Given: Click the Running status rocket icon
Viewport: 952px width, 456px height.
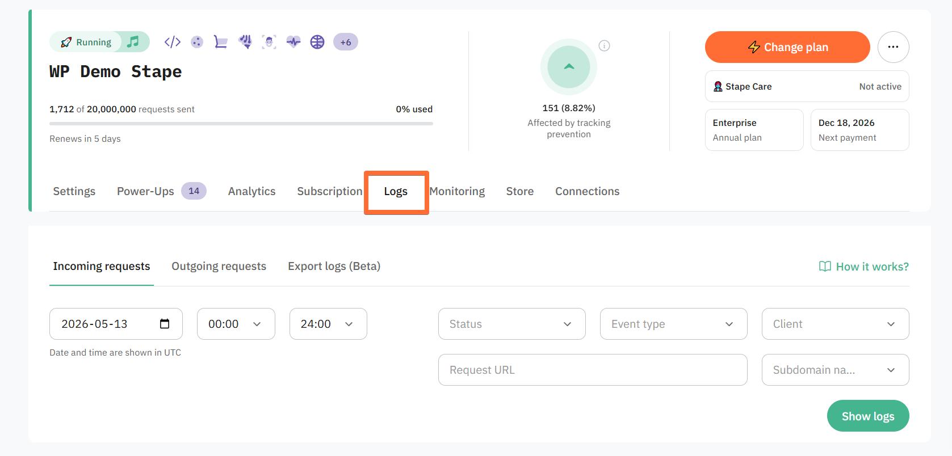Looking at the screenshot, I should pyautogui.click(x=66, y=42).
